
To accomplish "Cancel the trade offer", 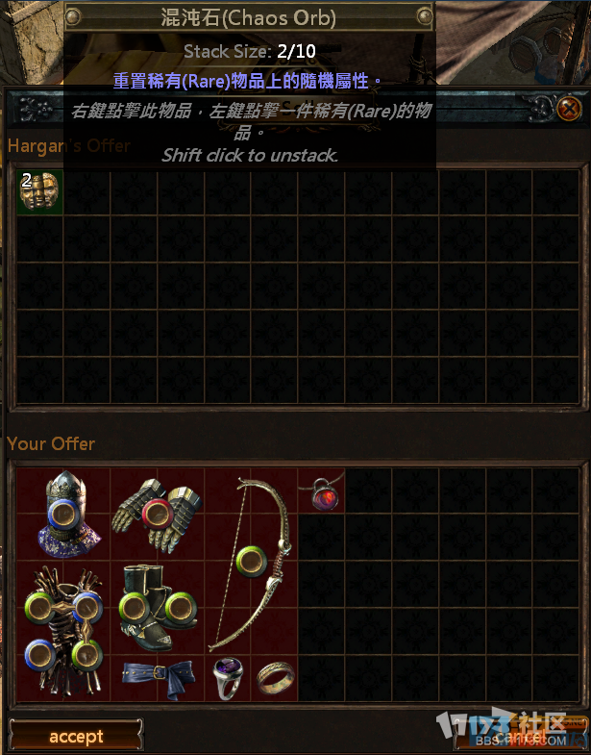I will pos(520,736).
